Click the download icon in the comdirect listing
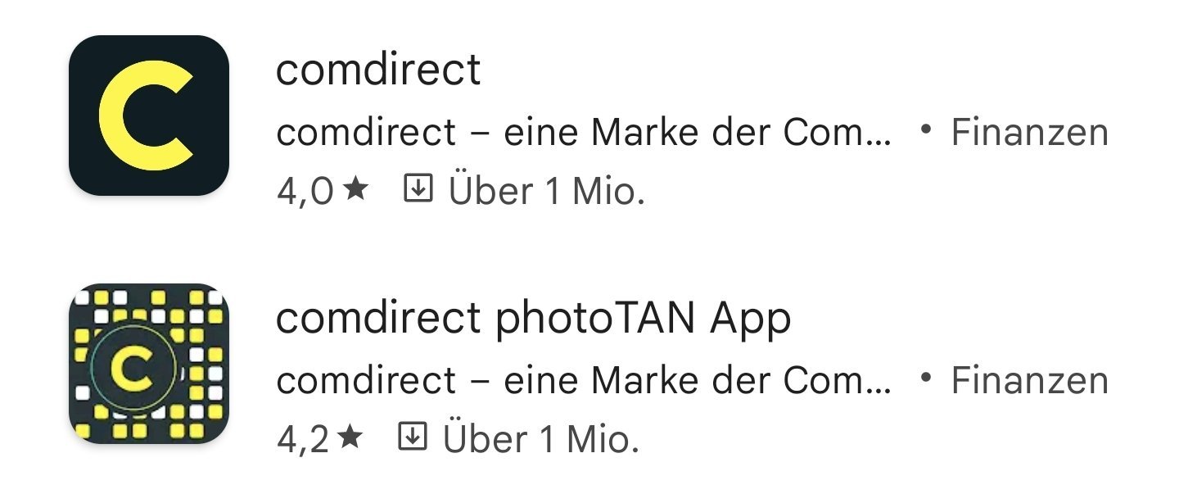This screenshot has width=1179, height=494. pos(418,190)
